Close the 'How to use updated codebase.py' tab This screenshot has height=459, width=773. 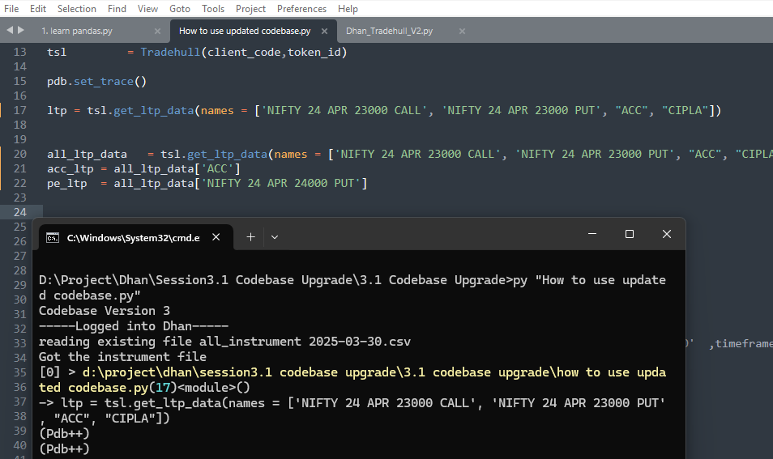[324, 31]
